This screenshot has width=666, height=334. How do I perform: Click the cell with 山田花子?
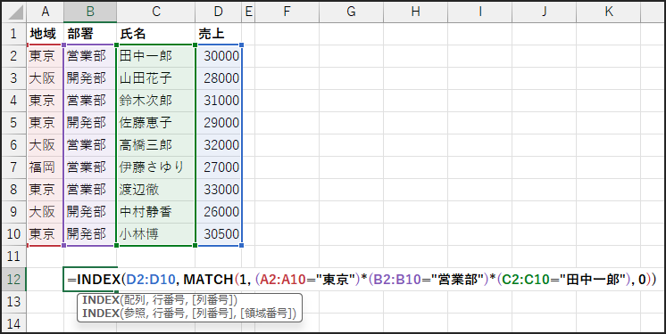tap(156, 78)
